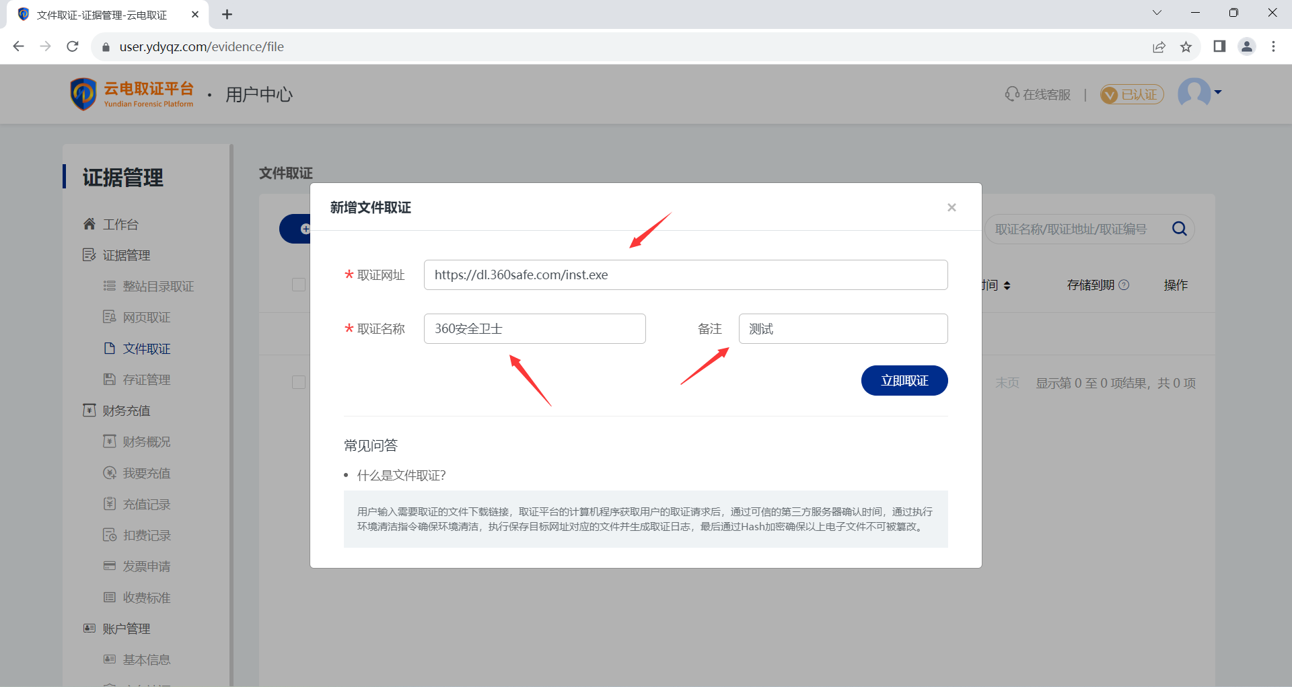The height and width of the screenshot is (687, 1292).
Task: Open 充值记录 page
Action: (147, 504)
